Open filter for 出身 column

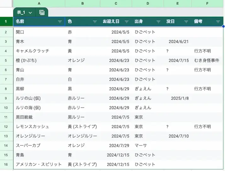tap(159, 22)
